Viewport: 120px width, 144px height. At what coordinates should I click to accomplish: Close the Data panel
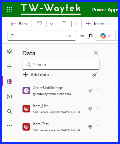96,53
